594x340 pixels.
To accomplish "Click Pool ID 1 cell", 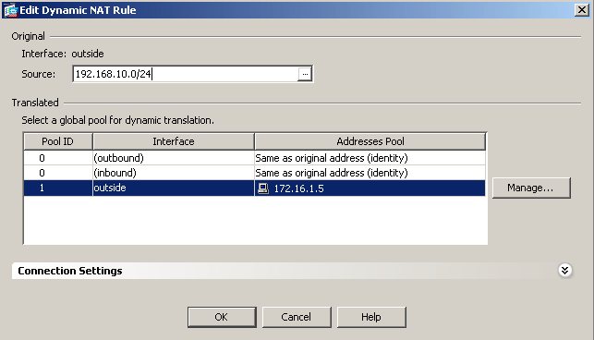I will [x=58, y=188].
